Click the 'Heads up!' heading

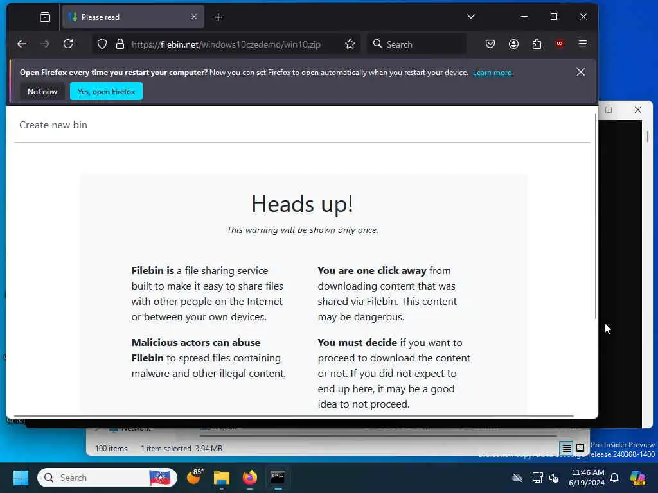302,204
